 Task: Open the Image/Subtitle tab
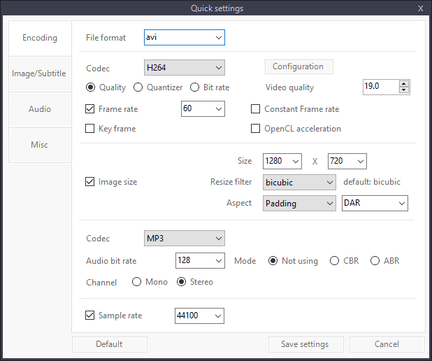point(40,73)
